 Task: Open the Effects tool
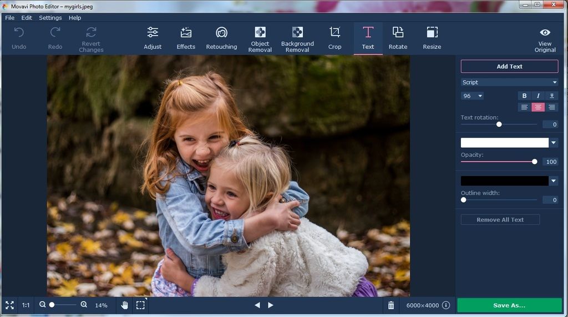pos(186,38)
